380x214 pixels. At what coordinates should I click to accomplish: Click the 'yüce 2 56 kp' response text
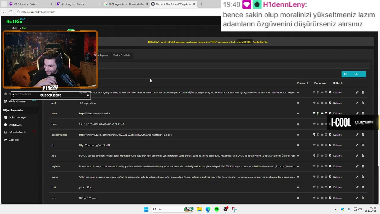tap(85, 188)
